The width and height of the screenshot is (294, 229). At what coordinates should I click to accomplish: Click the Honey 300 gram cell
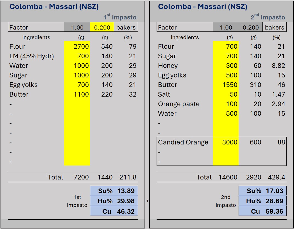(x=226, y=66)
